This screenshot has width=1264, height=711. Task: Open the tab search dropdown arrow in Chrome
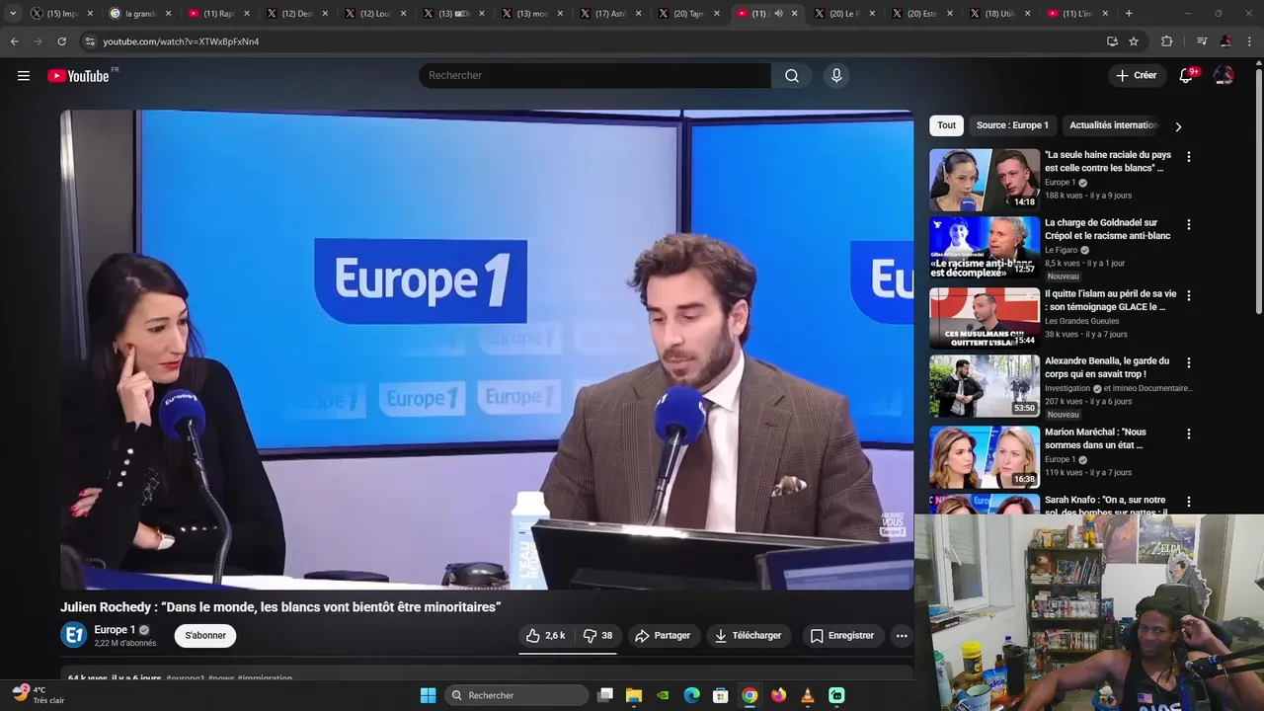pos(13,13)
